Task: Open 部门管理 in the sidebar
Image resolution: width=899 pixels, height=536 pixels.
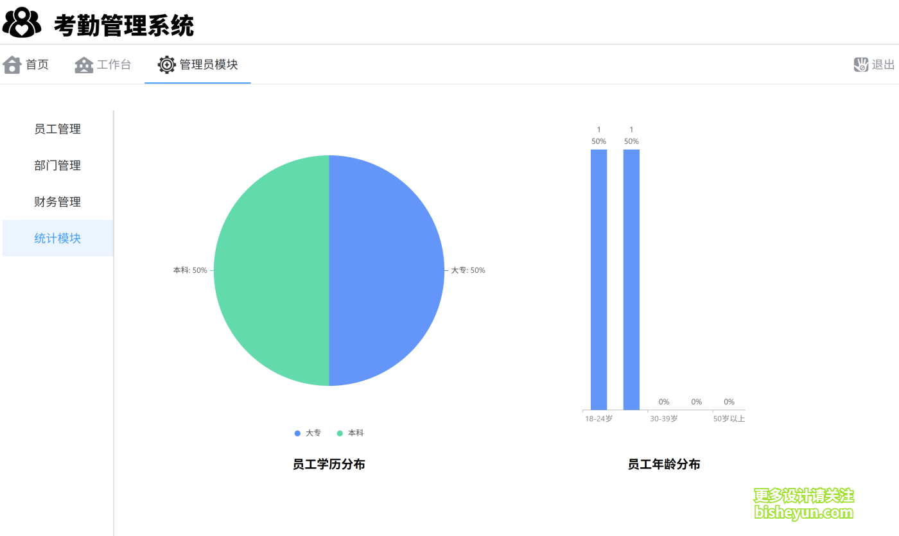Action: [58, 166]
